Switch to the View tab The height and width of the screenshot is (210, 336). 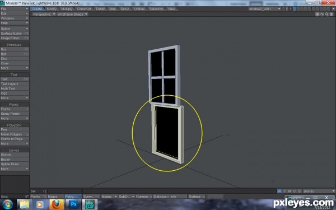coord(171,9)
